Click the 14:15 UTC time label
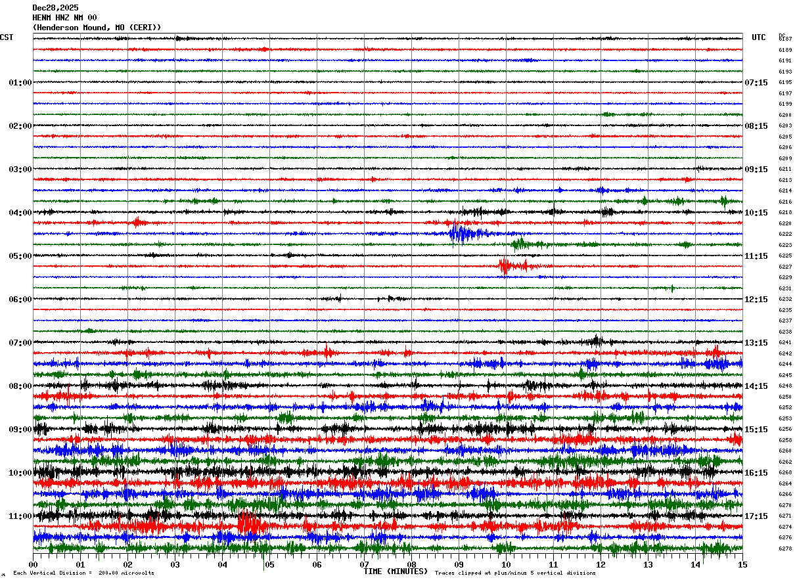The height and width of the screenshot is (582, 795). (x=756, y=386)
